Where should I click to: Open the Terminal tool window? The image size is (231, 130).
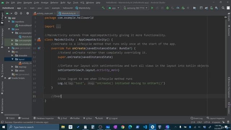[x=23, y=118]
